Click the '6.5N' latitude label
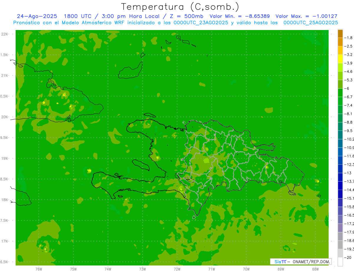The height and width of the screenshot is (273, 354). tap(4, 262)
